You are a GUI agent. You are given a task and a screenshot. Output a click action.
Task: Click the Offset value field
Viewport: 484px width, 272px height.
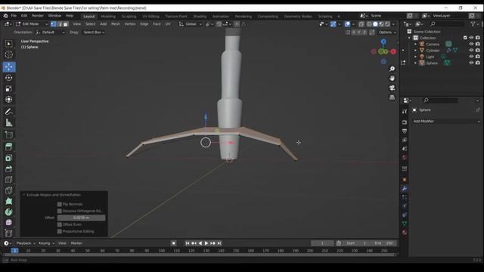pos(81,218)
